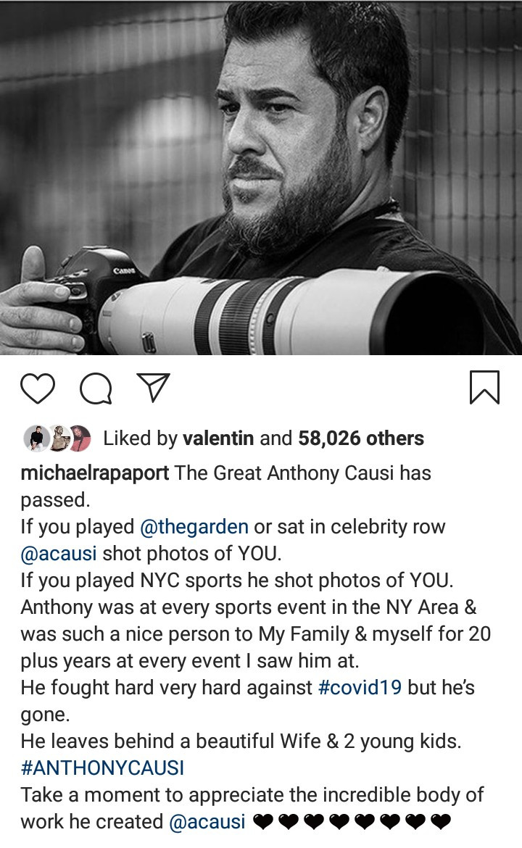The width and height of the screenshot is (522, 848).
Task: Open the michaelrapaport profile from the caption
Action: point(95,473)
